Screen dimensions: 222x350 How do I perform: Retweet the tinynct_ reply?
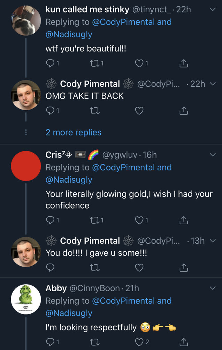pos(95,64)
